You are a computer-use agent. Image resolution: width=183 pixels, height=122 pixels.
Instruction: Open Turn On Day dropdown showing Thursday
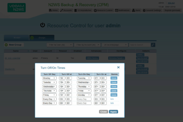coord(84,87)
